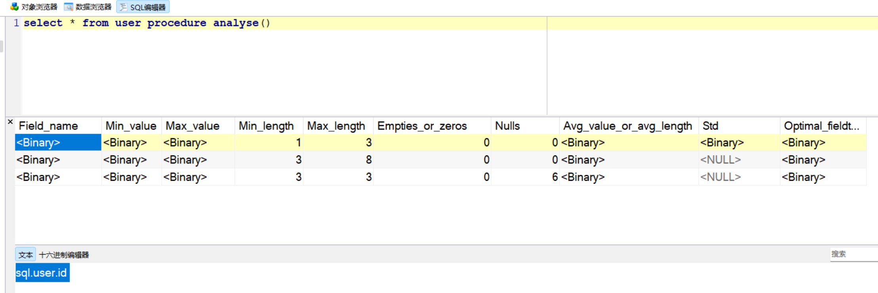Select second row Field_name Binary cell
This screenshot has width=878, height=293.
[x=58, y=160]
